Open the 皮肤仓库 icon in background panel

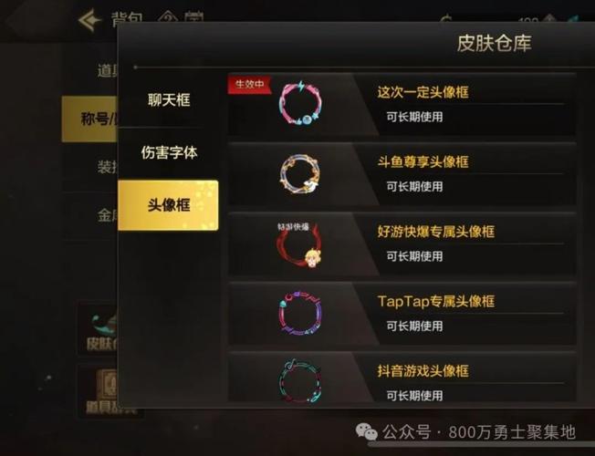click(x=99, y=329)
